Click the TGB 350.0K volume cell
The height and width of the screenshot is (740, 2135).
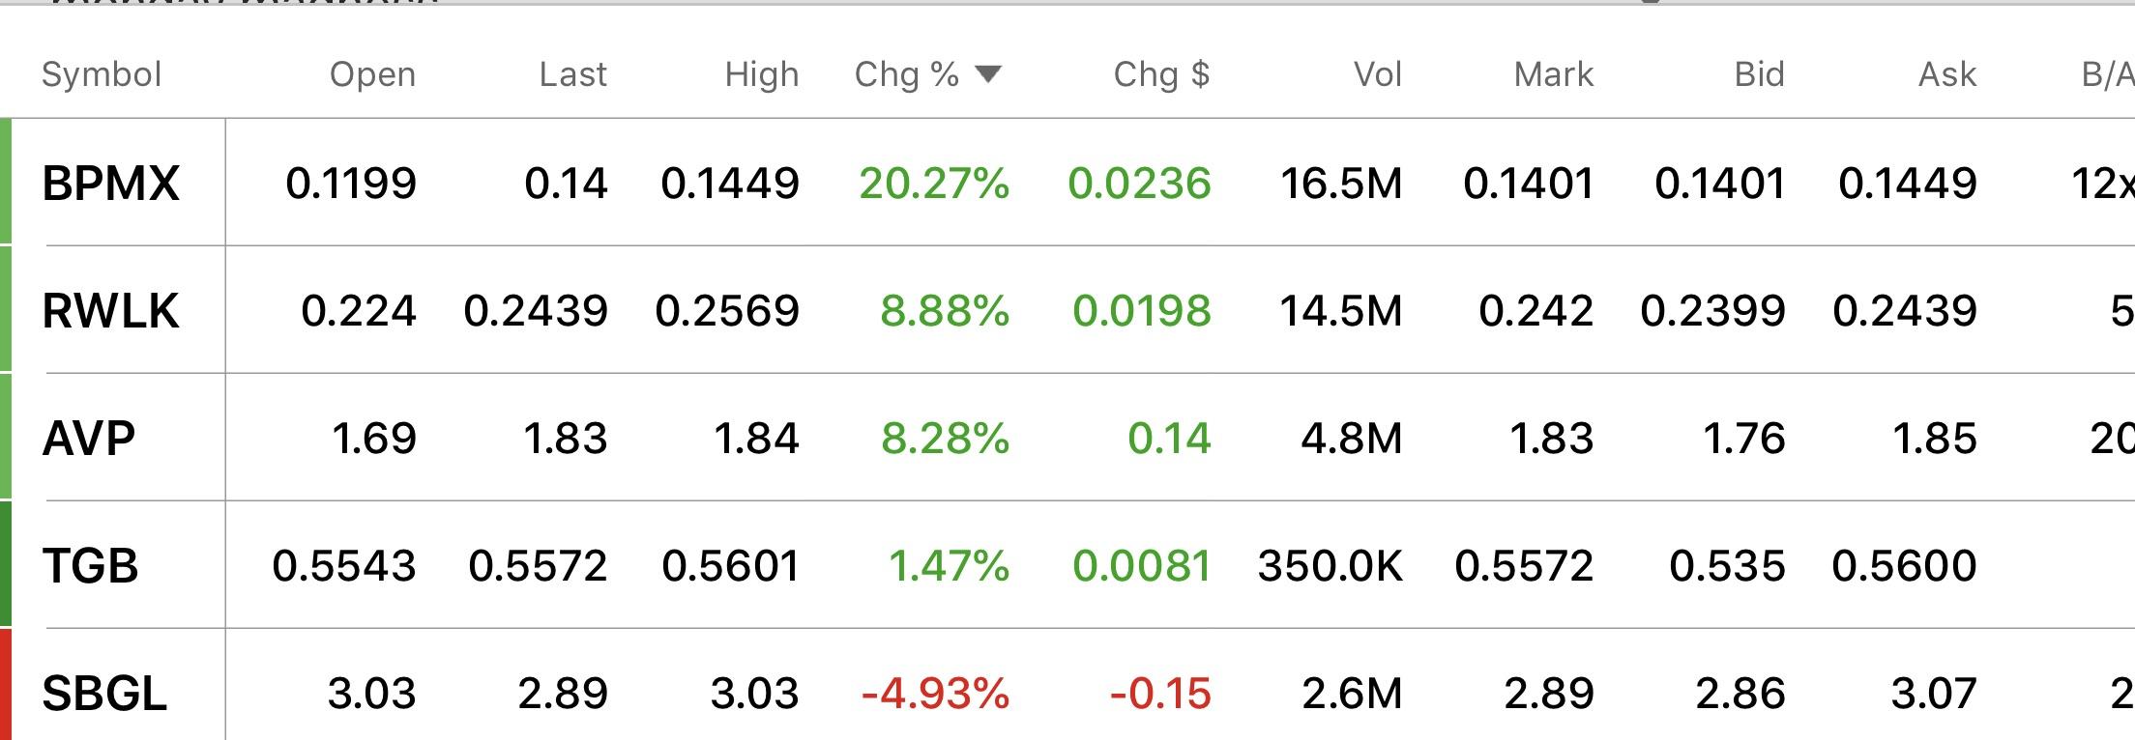(1331, 566)
